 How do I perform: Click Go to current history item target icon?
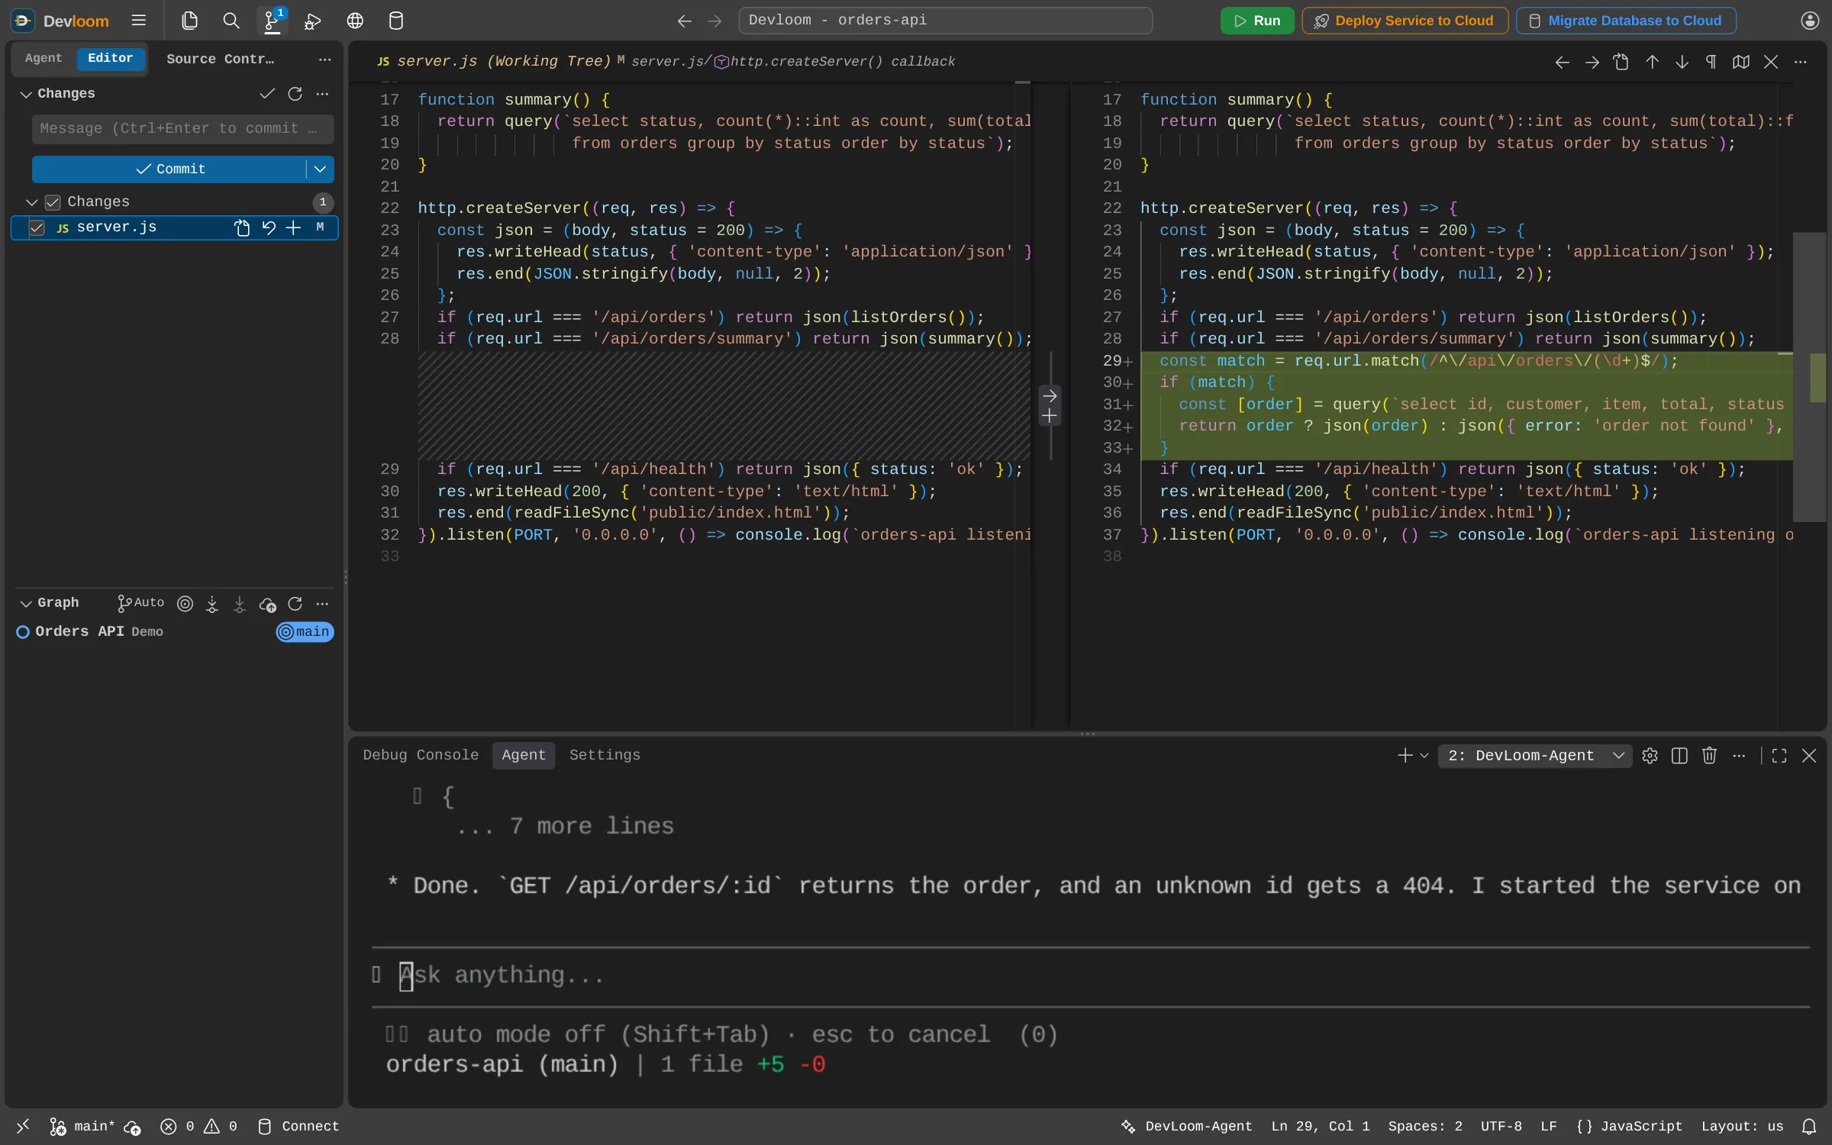185,604
